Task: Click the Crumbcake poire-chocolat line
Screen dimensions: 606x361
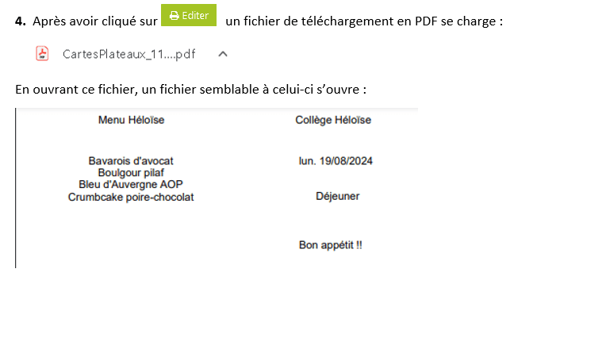Action: pos(131,197)
